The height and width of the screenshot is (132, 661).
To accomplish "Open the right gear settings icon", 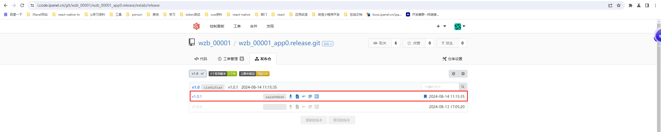I will click(x=463, y=74).
